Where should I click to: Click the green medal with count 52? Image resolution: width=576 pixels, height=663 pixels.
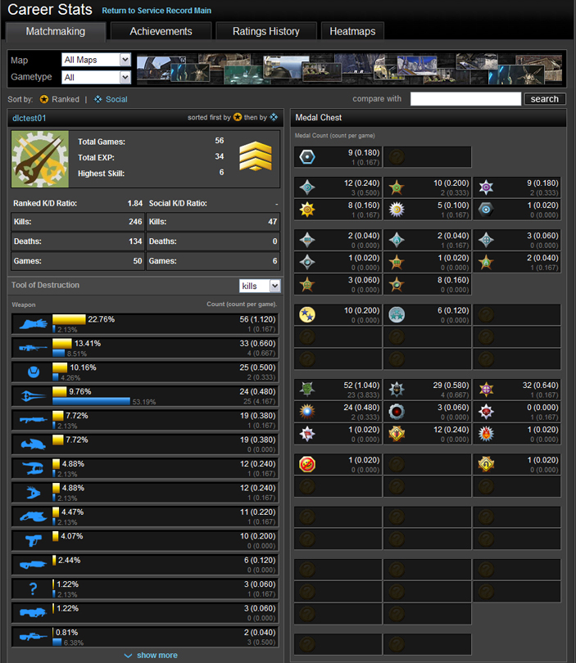[x=307, y=389]
